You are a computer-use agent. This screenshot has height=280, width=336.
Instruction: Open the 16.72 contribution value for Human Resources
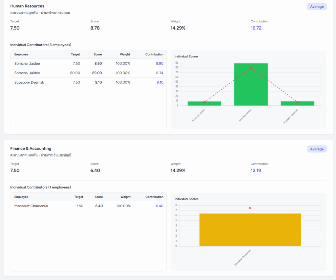pos(256,28)
